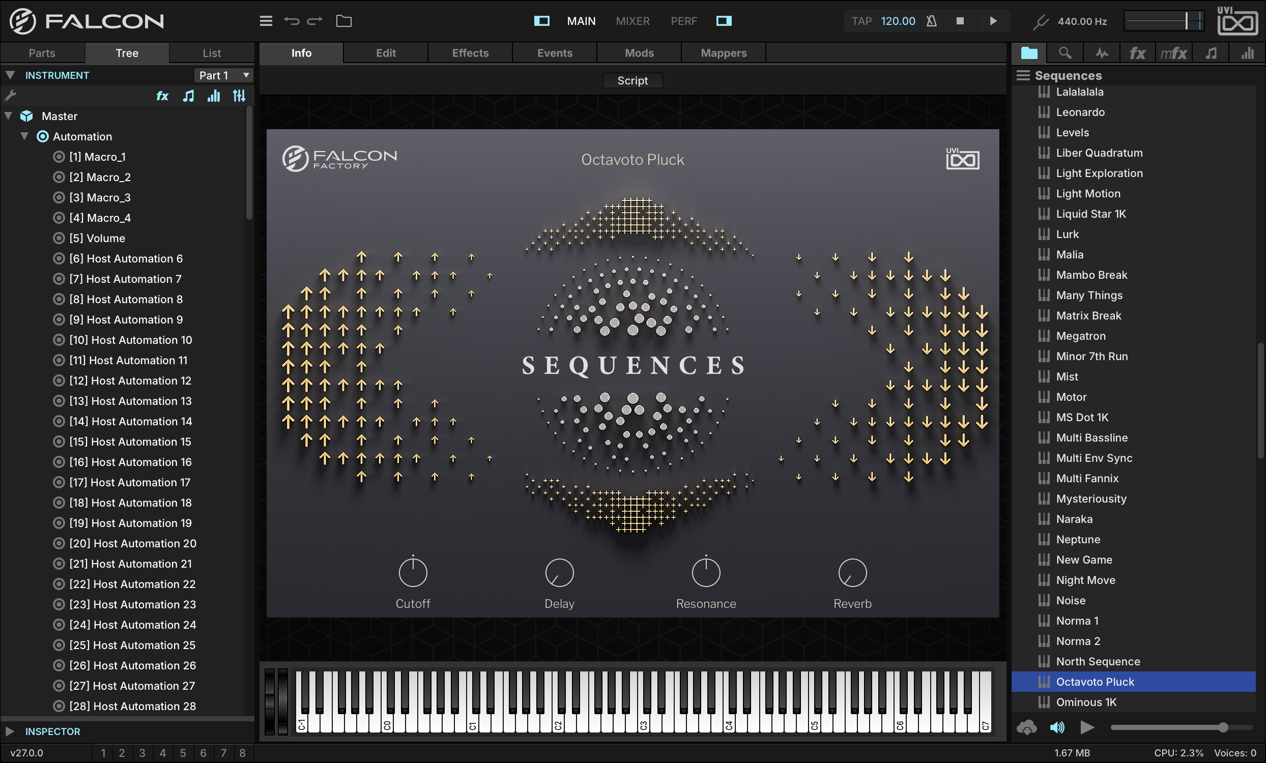Toggle the left sidebar panel icon
Screen dimensions: 1266x763
(541, 21)
